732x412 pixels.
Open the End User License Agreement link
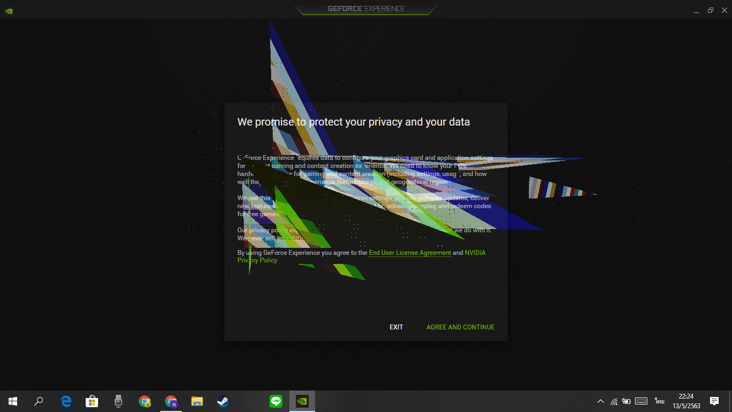pyautogui.click(x=410, y=253)
